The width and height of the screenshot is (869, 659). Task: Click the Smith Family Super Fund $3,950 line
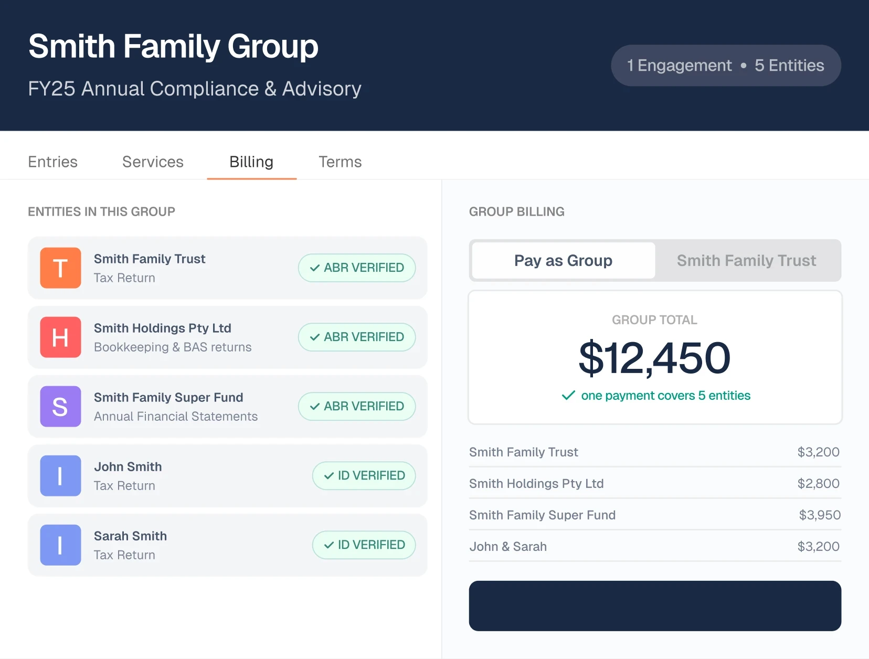pos(654,515)
